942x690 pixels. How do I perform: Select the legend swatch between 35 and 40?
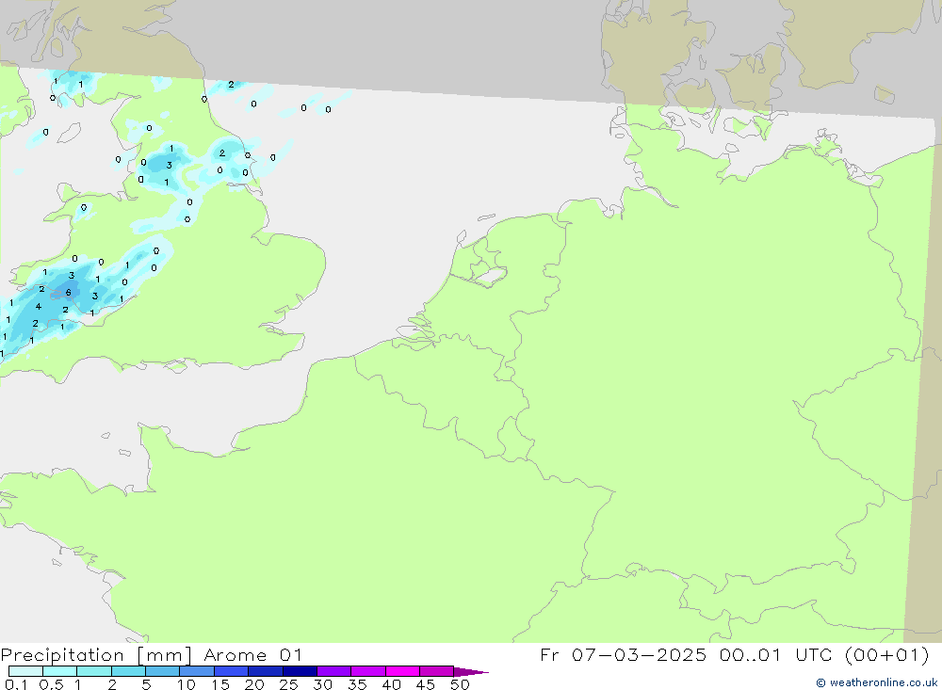[368, 671]
